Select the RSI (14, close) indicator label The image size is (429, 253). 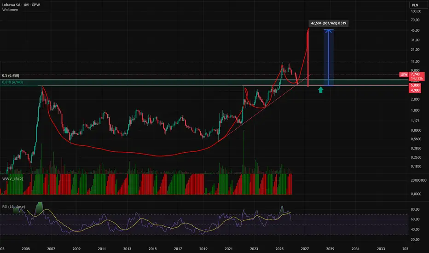click(x=13, y=207)
